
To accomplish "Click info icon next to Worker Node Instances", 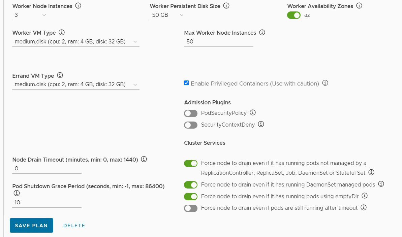I will pos(78,6).
